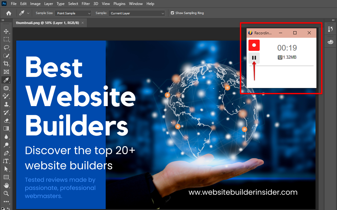
Task: Open the Sample Size dropdown
Action: [73, 13]
